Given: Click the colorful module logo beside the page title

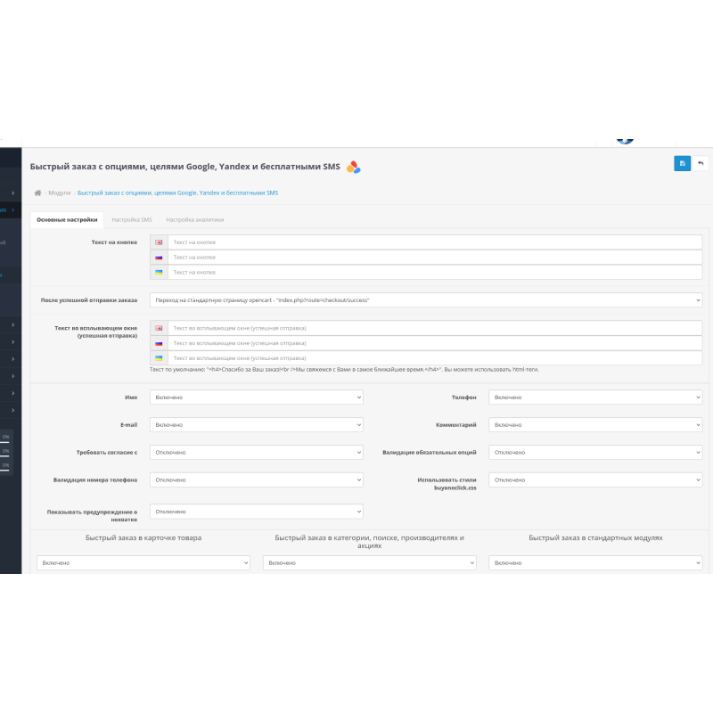Looking at the screenshot, I should [354, 166].
